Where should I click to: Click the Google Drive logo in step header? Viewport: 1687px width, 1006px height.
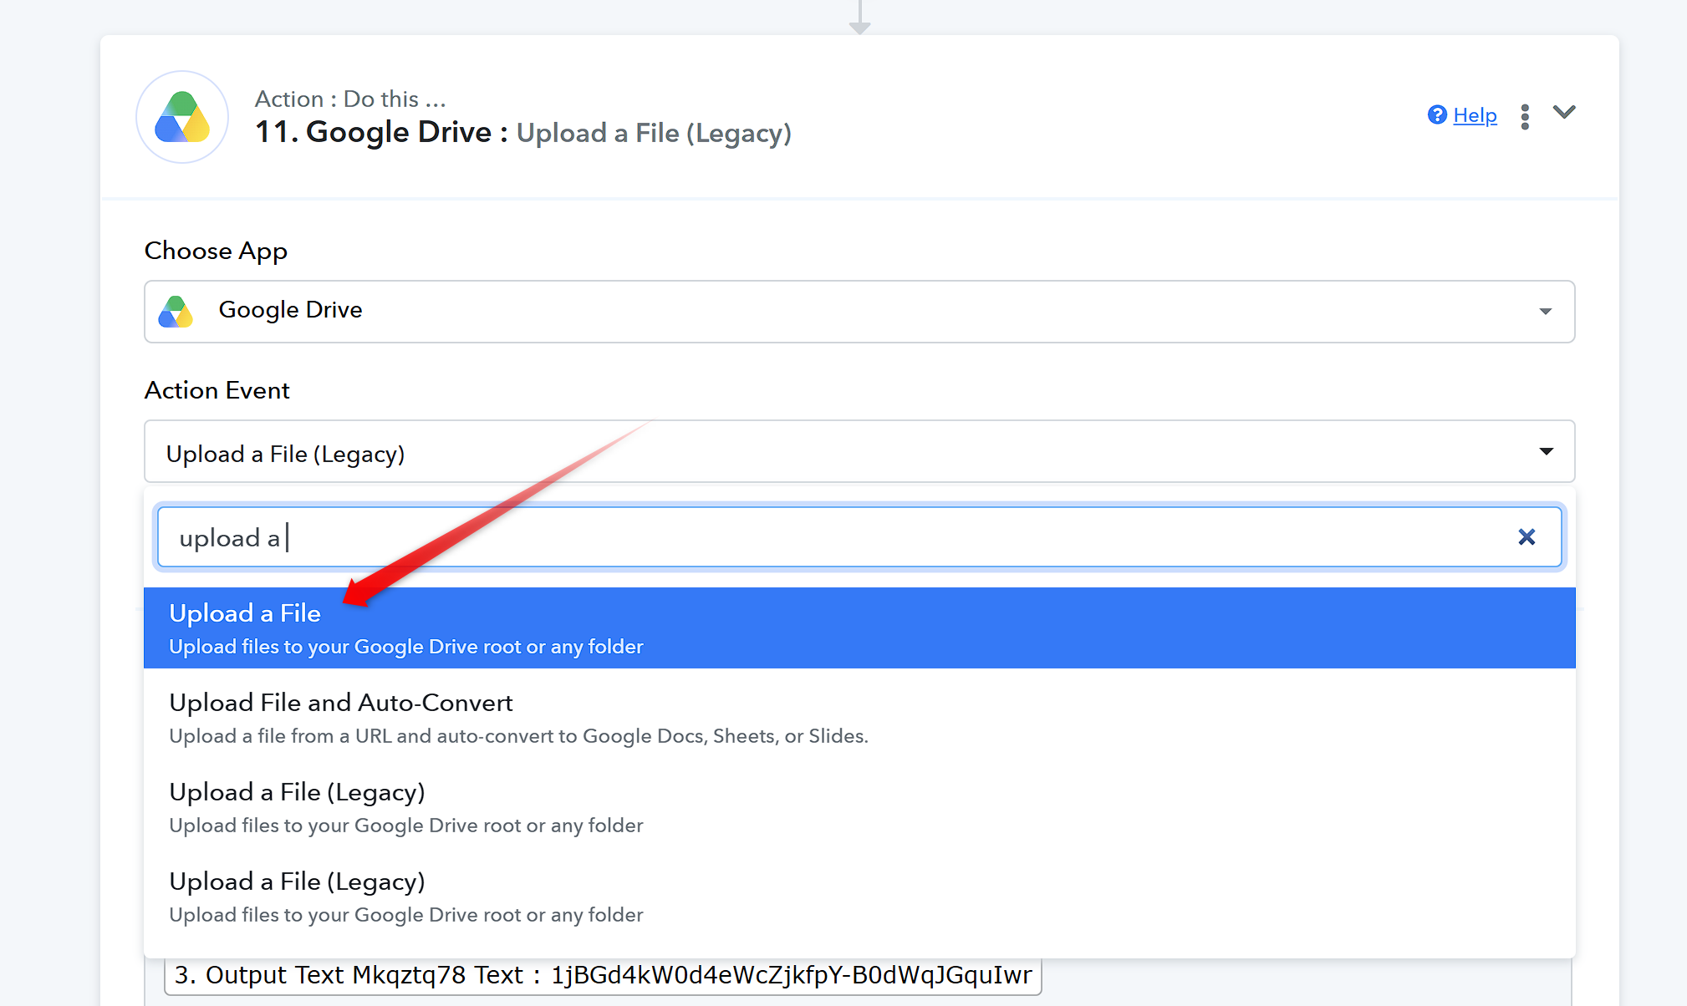(182, 117)
